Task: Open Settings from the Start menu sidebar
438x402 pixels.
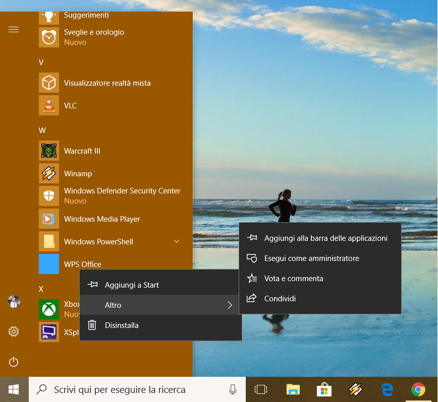Action: 14,331
